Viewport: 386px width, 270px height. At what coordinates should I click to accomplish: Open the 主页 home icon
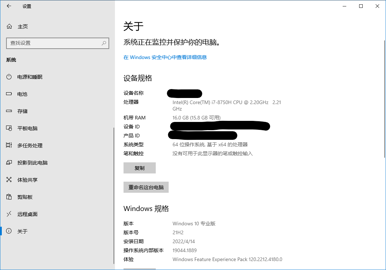[9, 26]
